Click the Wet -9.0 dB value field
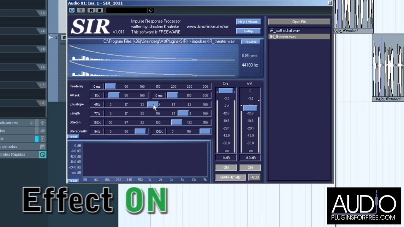 [x=250, y=158]
